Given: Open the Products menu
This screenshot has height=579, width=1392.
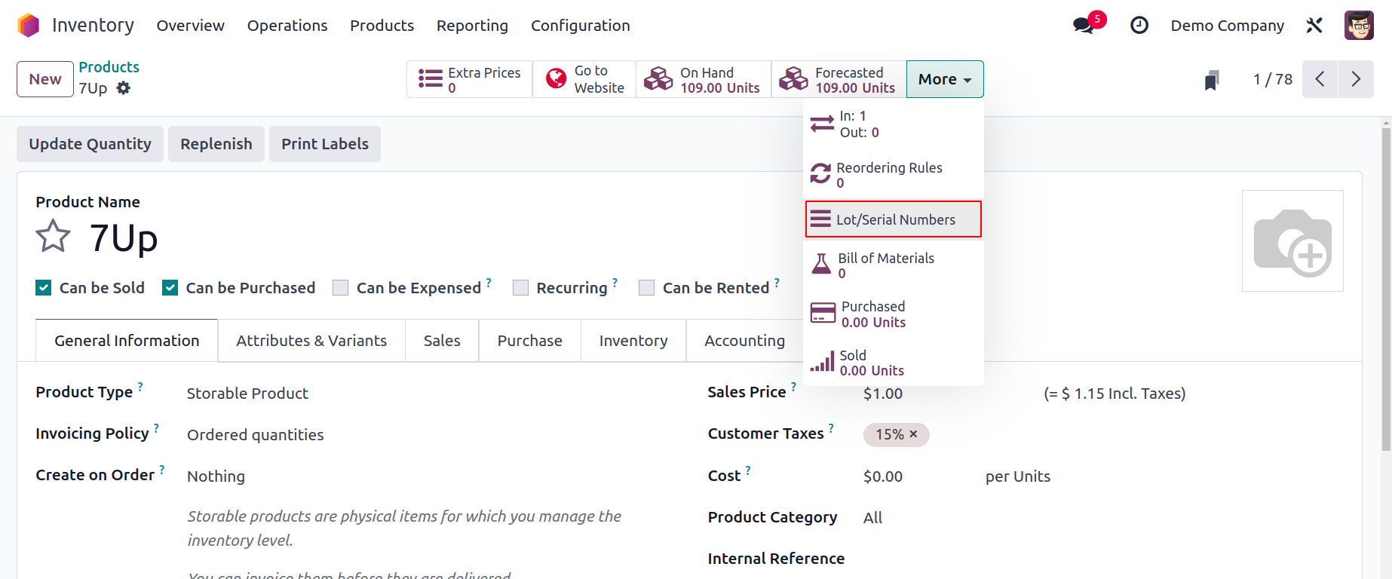Looking at the screenshot, I should tap(382, 26).
